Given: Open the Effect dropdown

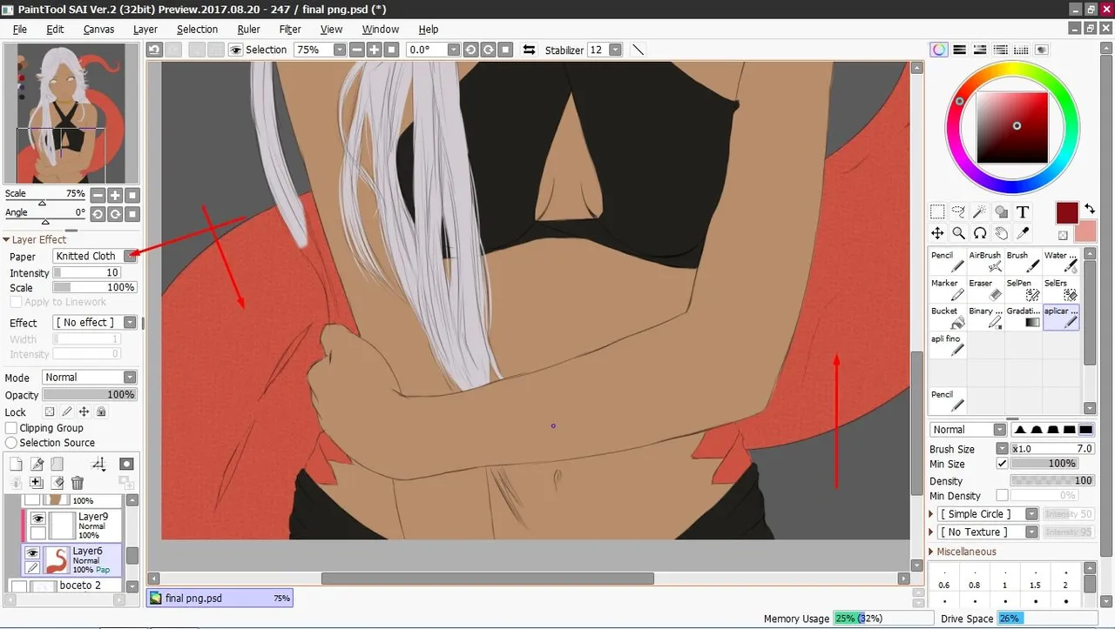Looking at the screenshot, I should 130,323.
